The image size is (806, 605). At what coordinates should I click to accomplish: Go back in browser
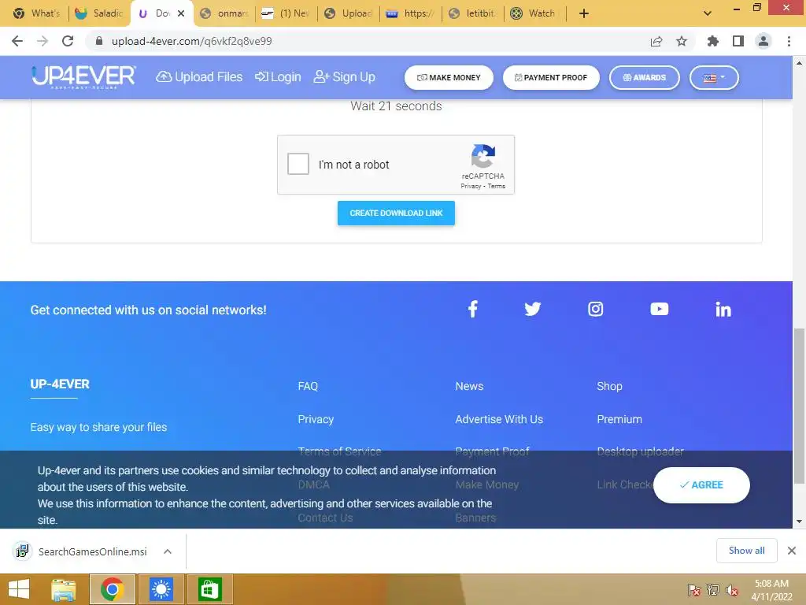pyautogui.click(x=17, y=41)
